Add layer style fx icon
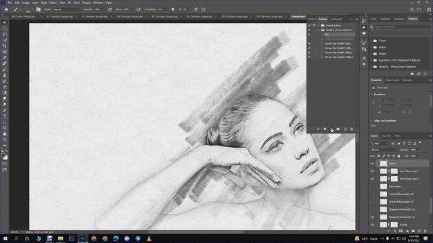 click(395, 231)
